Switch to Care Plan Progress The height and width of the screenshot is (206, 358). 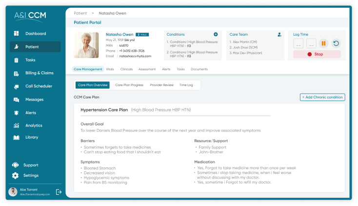coord(129,85)
